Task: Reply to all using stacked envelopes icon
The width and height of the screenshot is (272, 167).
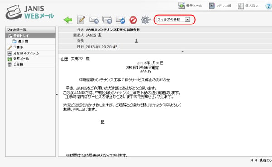Action: [x=107, y=20]
